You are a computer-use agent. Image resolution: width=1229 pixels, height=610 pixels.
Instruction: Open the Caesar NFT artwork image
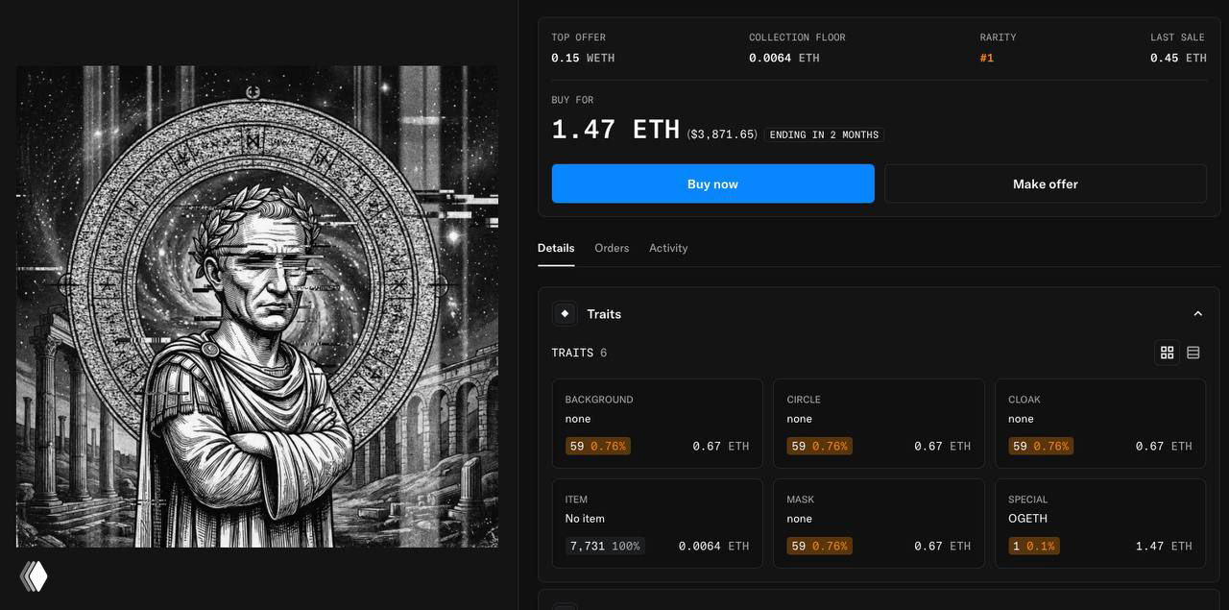tap(257, 306)
